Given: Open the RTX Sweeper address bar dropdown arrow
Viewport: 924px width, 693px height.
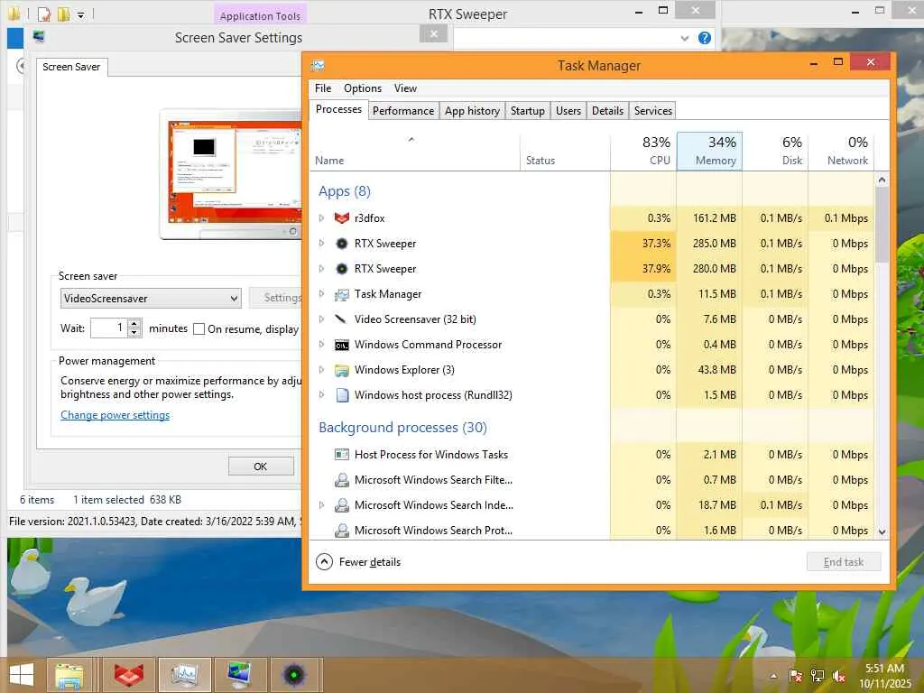Looking at the screenshot, I should (685, 38).
